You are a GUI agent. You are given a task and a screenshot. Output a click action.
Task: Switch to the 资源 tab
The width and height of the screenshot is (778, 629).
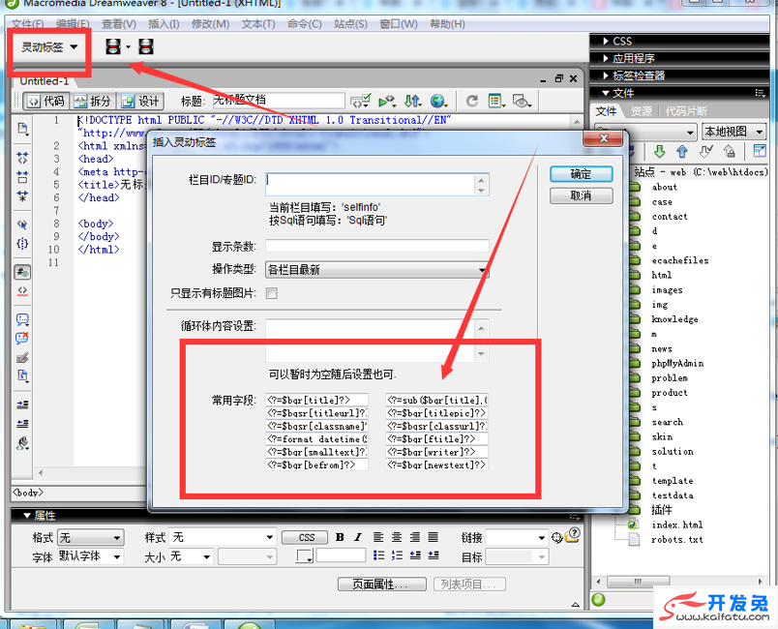[x=641, y=111]
